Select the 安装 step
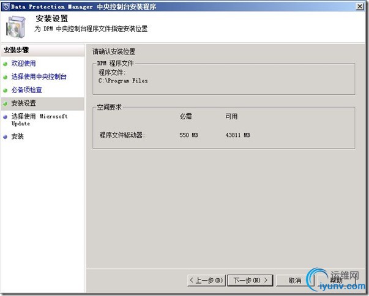Screen dimensions: 369x296 (x=17, y=136)
